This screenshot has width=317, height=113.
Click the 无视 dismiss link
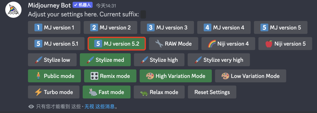pyautogui.click(x=89, y=107)
